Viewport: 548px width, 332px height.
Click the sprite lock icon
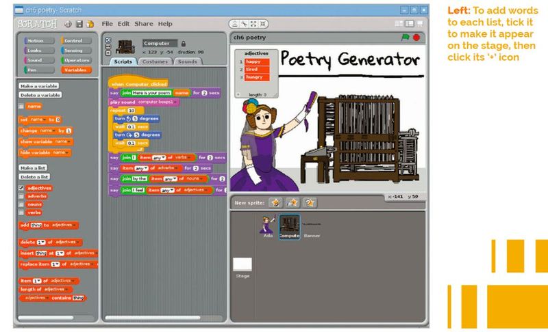point(184,44)
